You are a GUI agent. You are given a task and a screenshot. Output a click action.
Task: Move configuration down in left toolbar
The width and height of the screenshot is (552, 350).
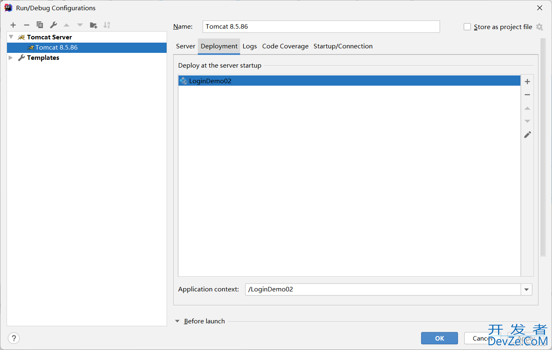coord(80,25)
